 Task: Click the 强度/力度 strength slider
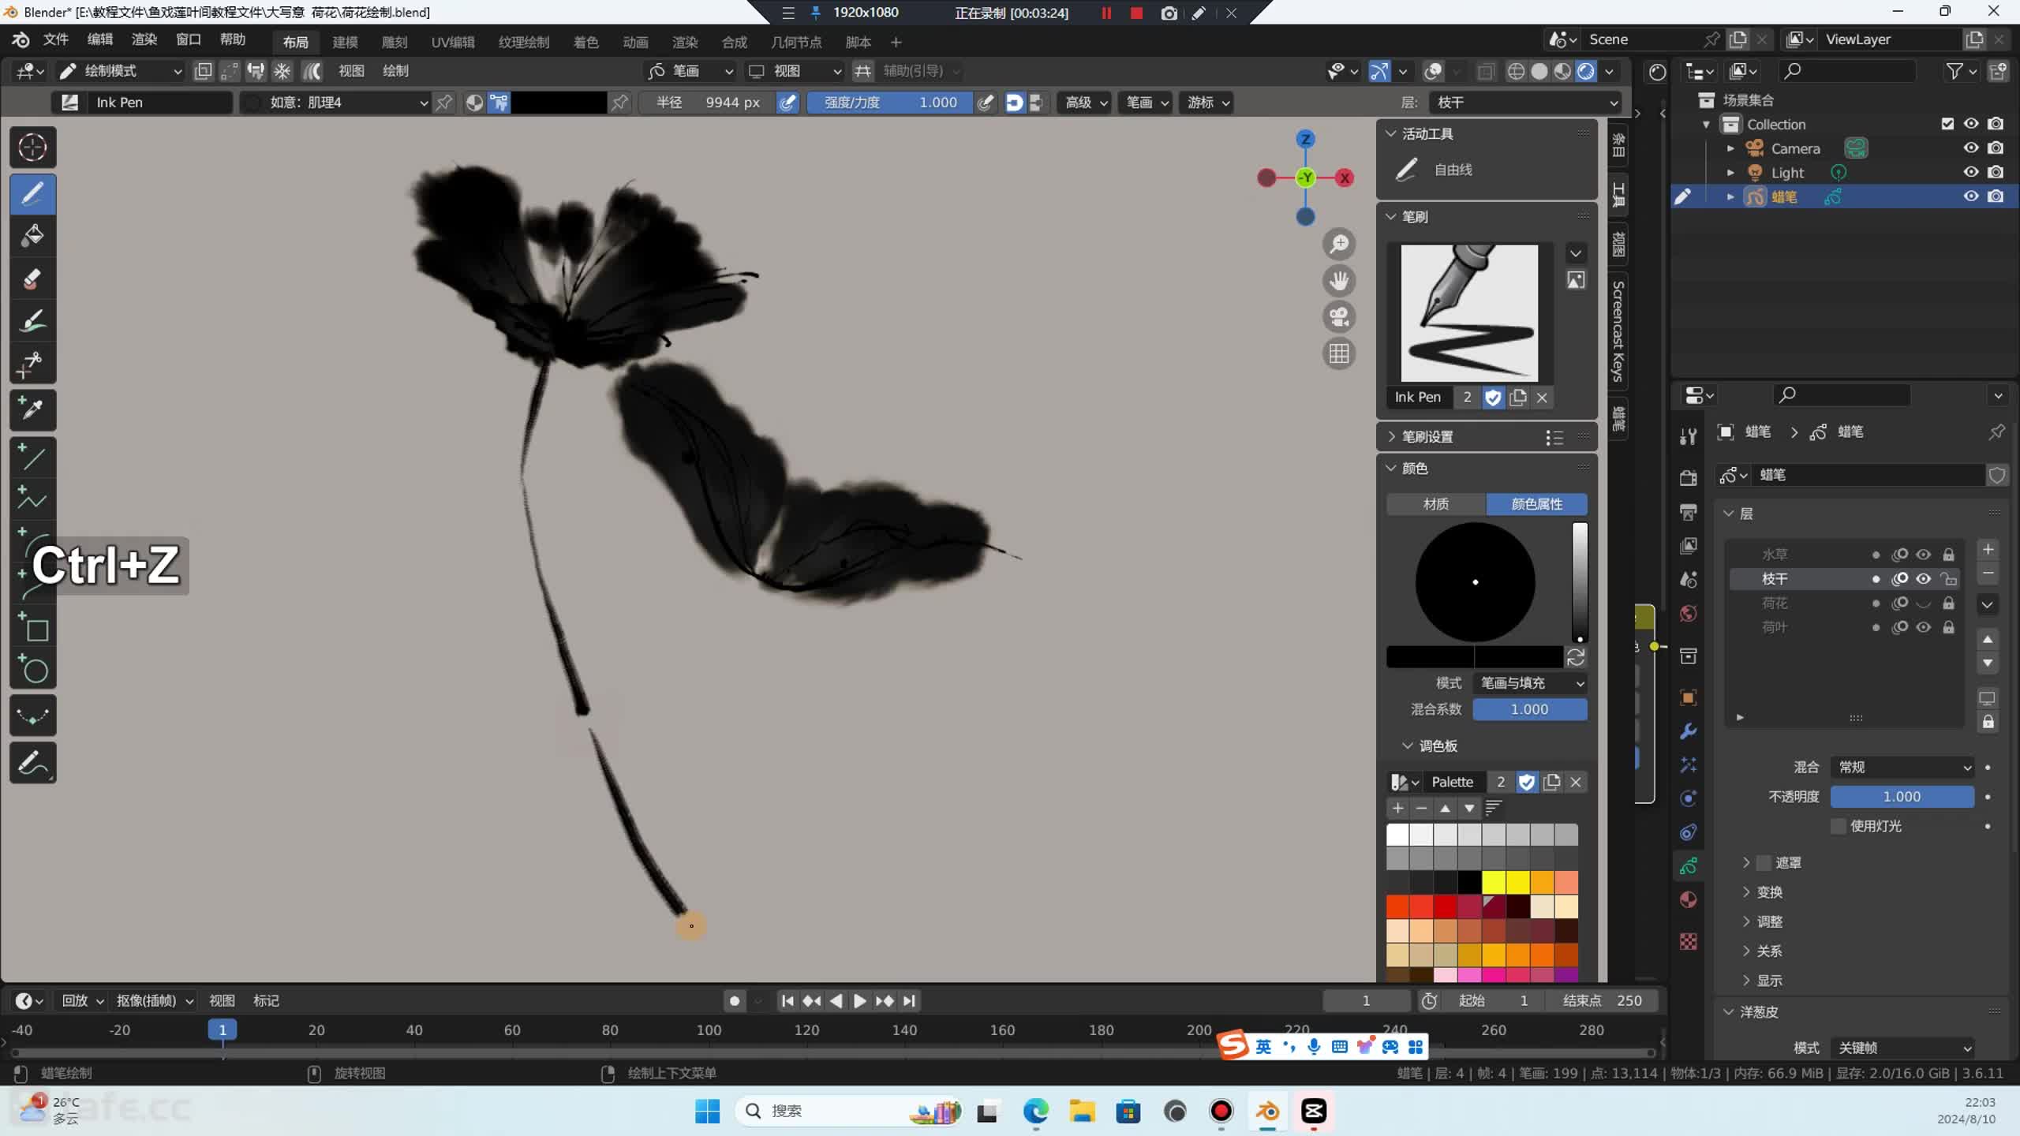pos(889,103)
